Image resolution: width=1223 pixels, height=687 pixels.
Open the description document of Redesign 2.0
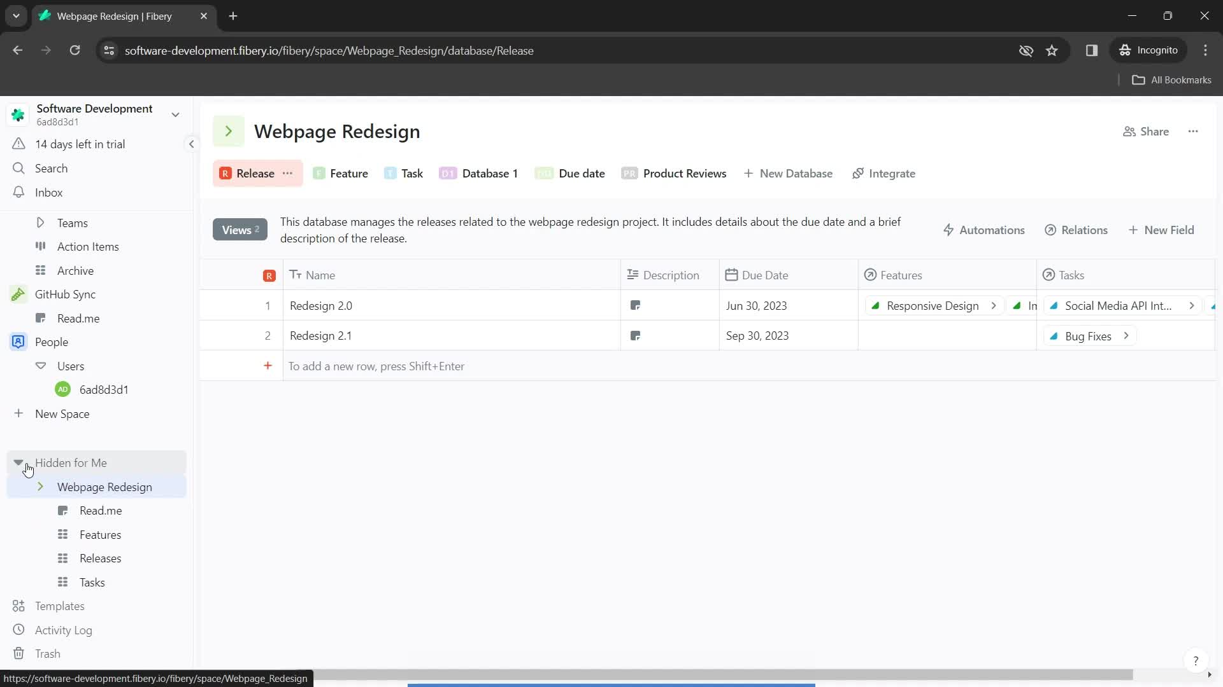[x=635, y=306]
